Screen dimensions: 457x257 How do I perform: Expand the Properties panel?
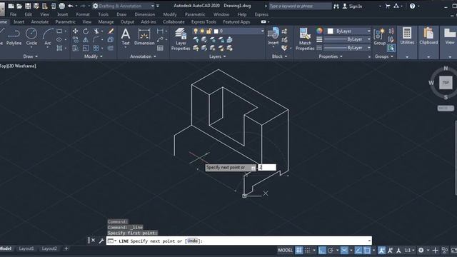click(x=331, y=56)
